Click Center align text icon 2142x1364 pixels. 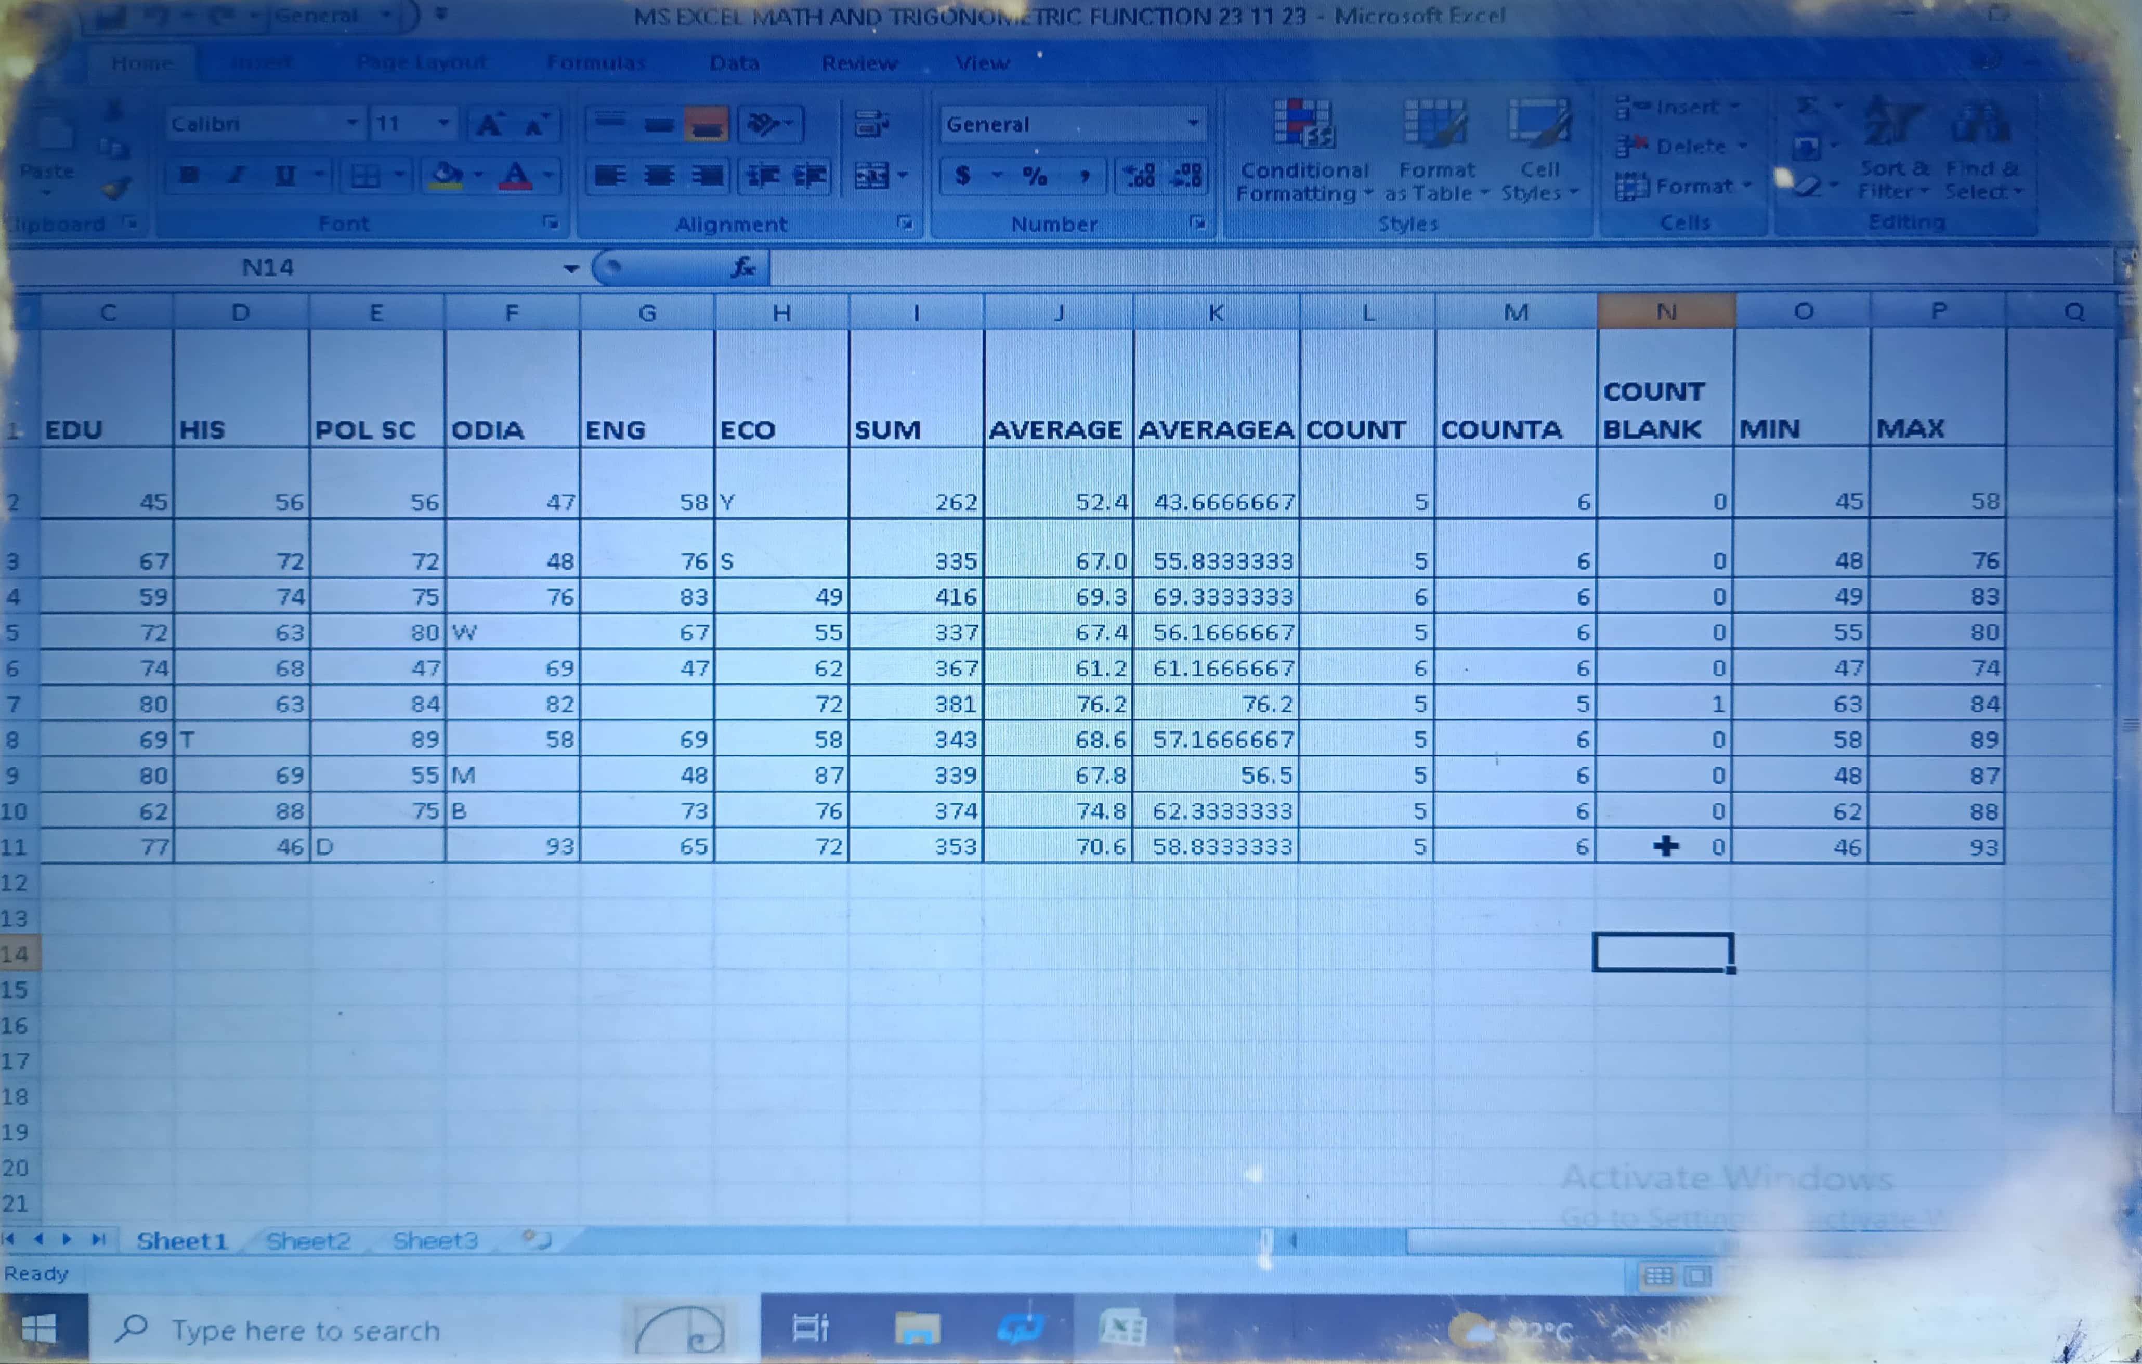659,176
